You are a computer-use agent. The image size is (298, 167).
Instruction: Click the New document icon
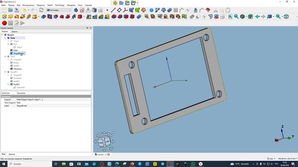pyautogui.click(x=4, y=10)
